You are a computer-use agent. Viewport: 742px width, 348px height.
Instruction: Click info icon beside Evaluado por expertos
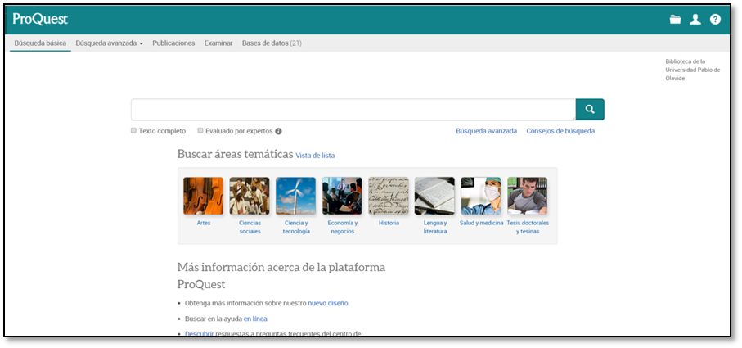(x=278, y=131)
